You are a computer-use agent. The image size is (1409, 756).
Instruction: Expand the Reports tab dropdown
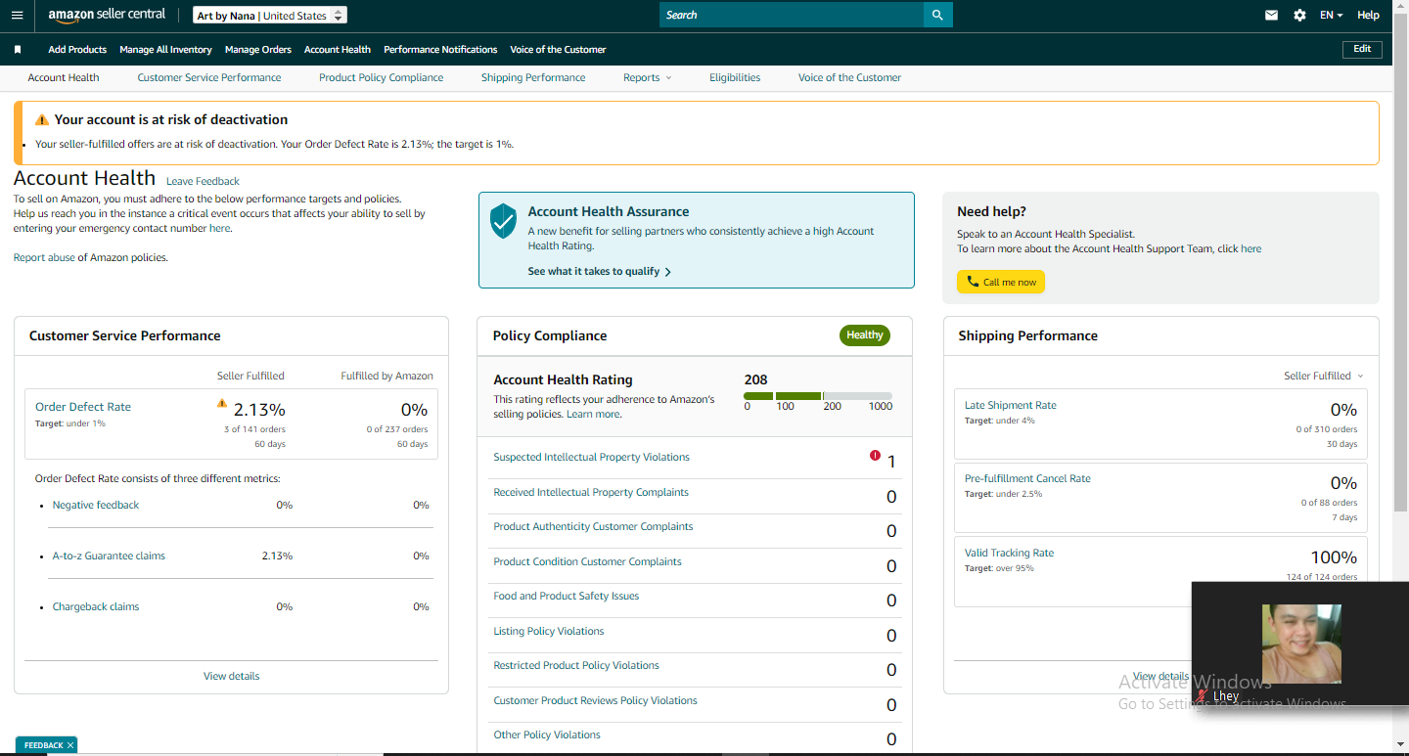(648, 77)
